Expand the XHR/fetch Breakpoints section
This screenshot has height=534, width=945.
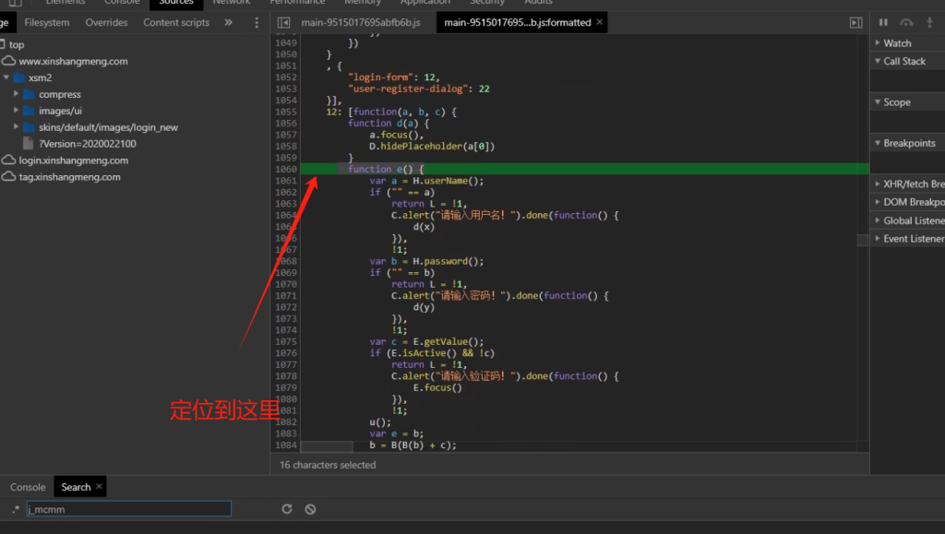878,184
